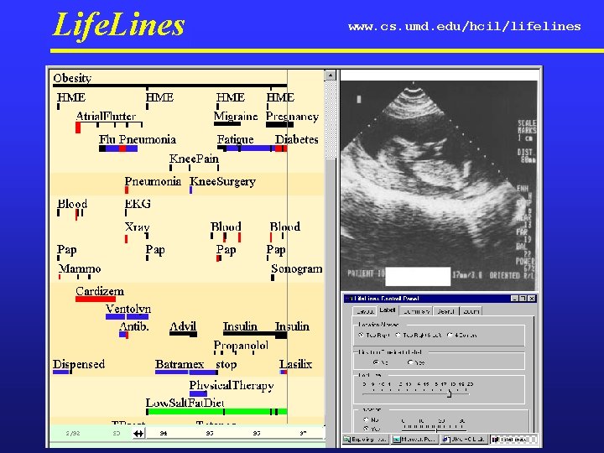
Task: Click the Ventolyn label
Action: (x=128, y=309)
